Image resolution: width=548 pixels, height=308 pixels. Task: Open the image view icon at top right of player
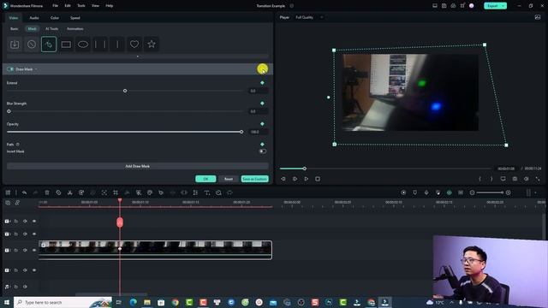[x=538, y=17]
